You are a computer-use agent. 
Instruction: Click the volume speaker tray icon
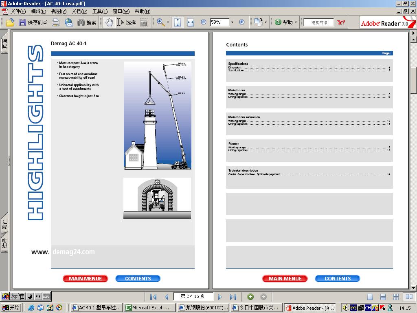(345, 308)
